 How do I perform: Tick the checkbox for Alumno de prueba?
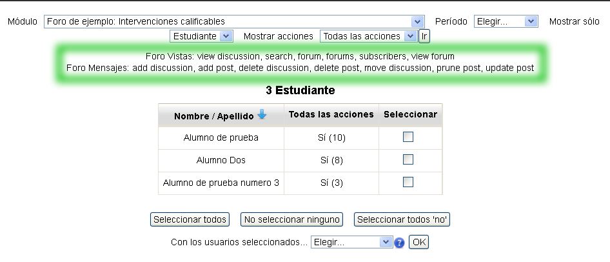[x=408, y=137]
